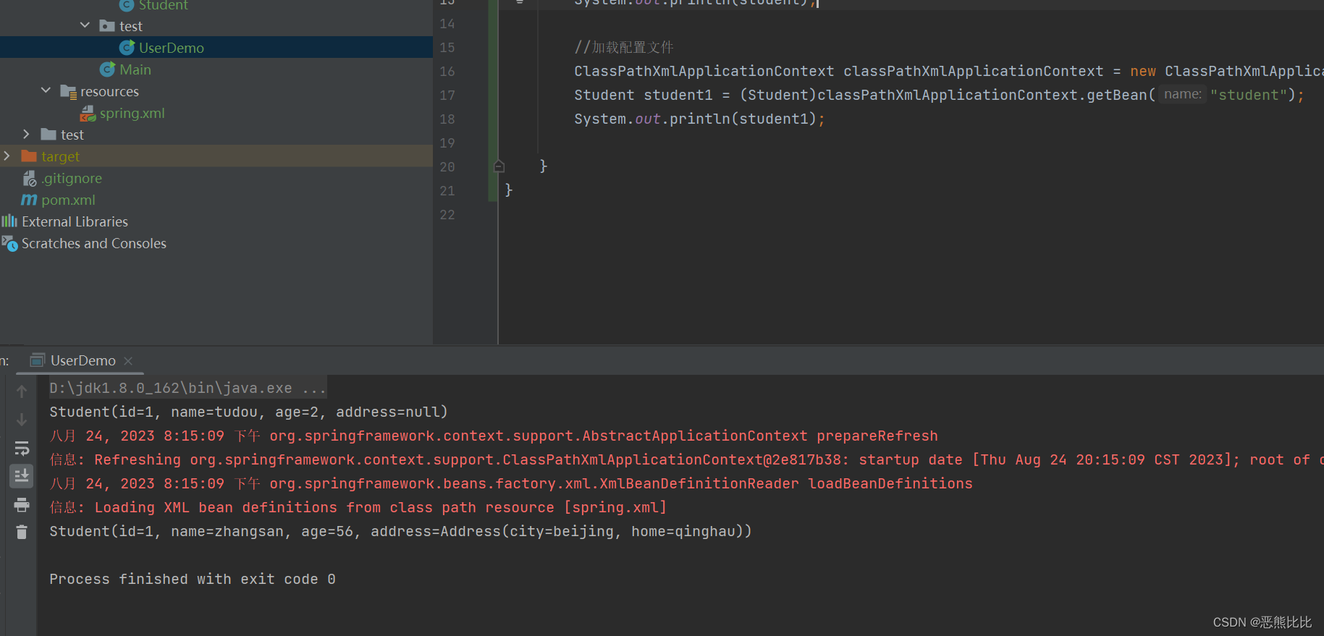Click the spring.xml file icon
1324x636 pixels.
pos(88,113)
